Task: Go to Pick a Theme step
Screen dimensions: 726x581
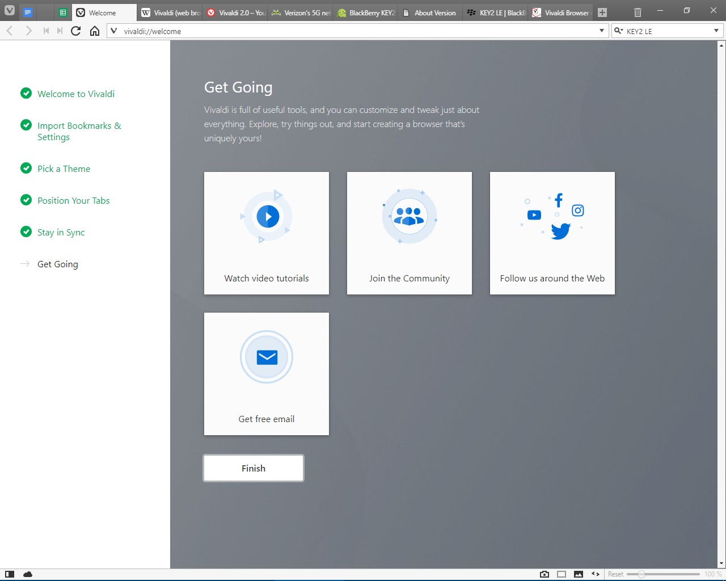Action: pos(64,169)
